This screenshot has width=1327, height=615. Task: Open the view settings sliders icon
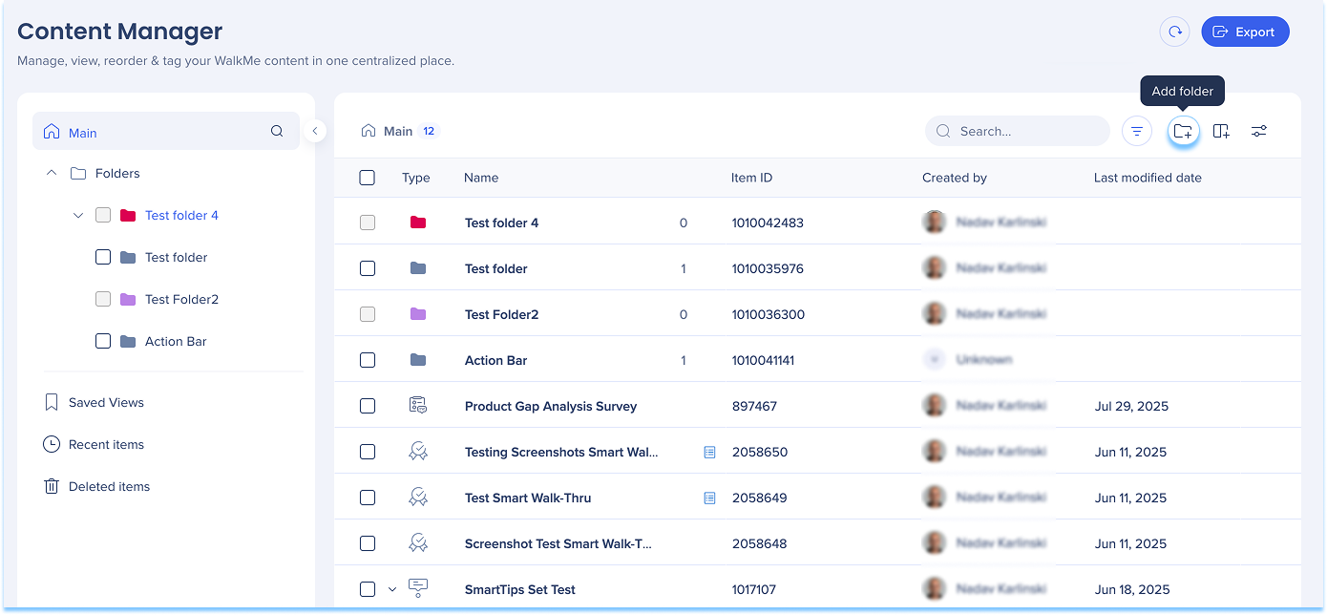[x=1259, y=132]
